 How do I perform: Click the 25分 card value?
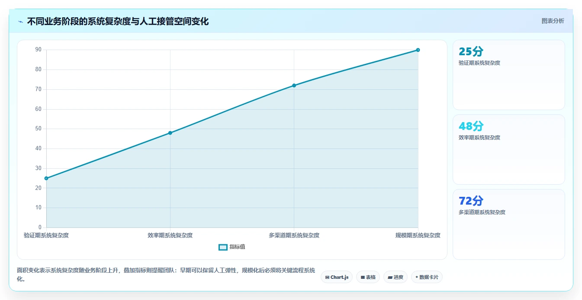point(471,52)
